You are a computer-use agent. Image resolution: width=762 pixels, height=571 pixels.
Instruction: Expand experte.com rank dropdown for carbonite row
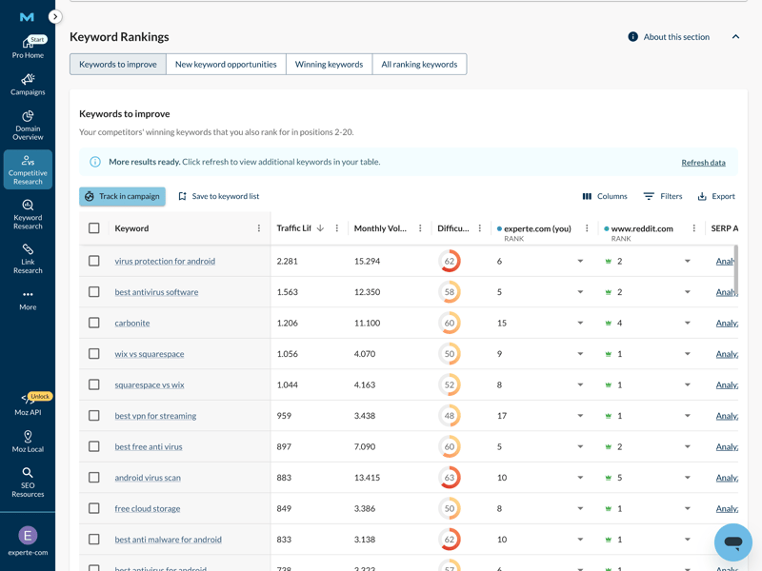[x=580, y=323]
